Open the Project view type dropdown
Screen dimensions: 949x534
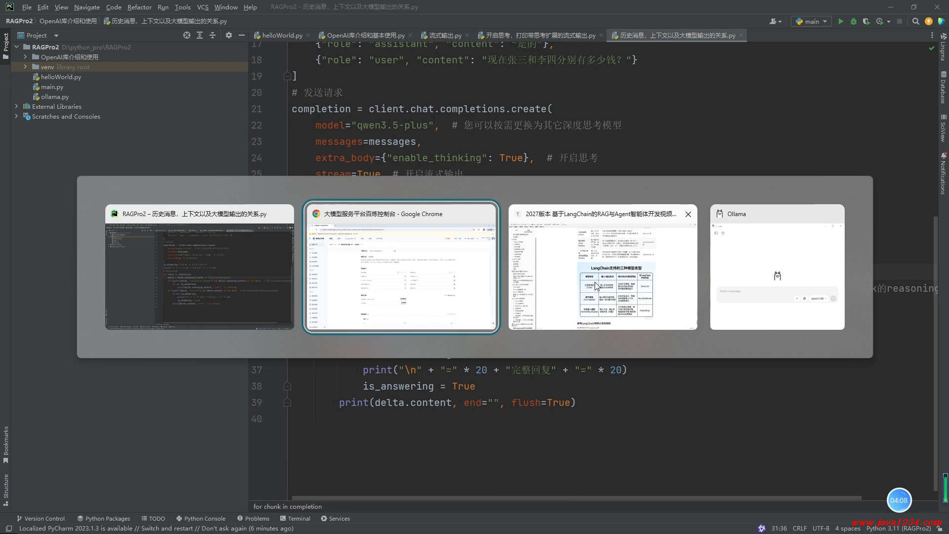point(56,36)
